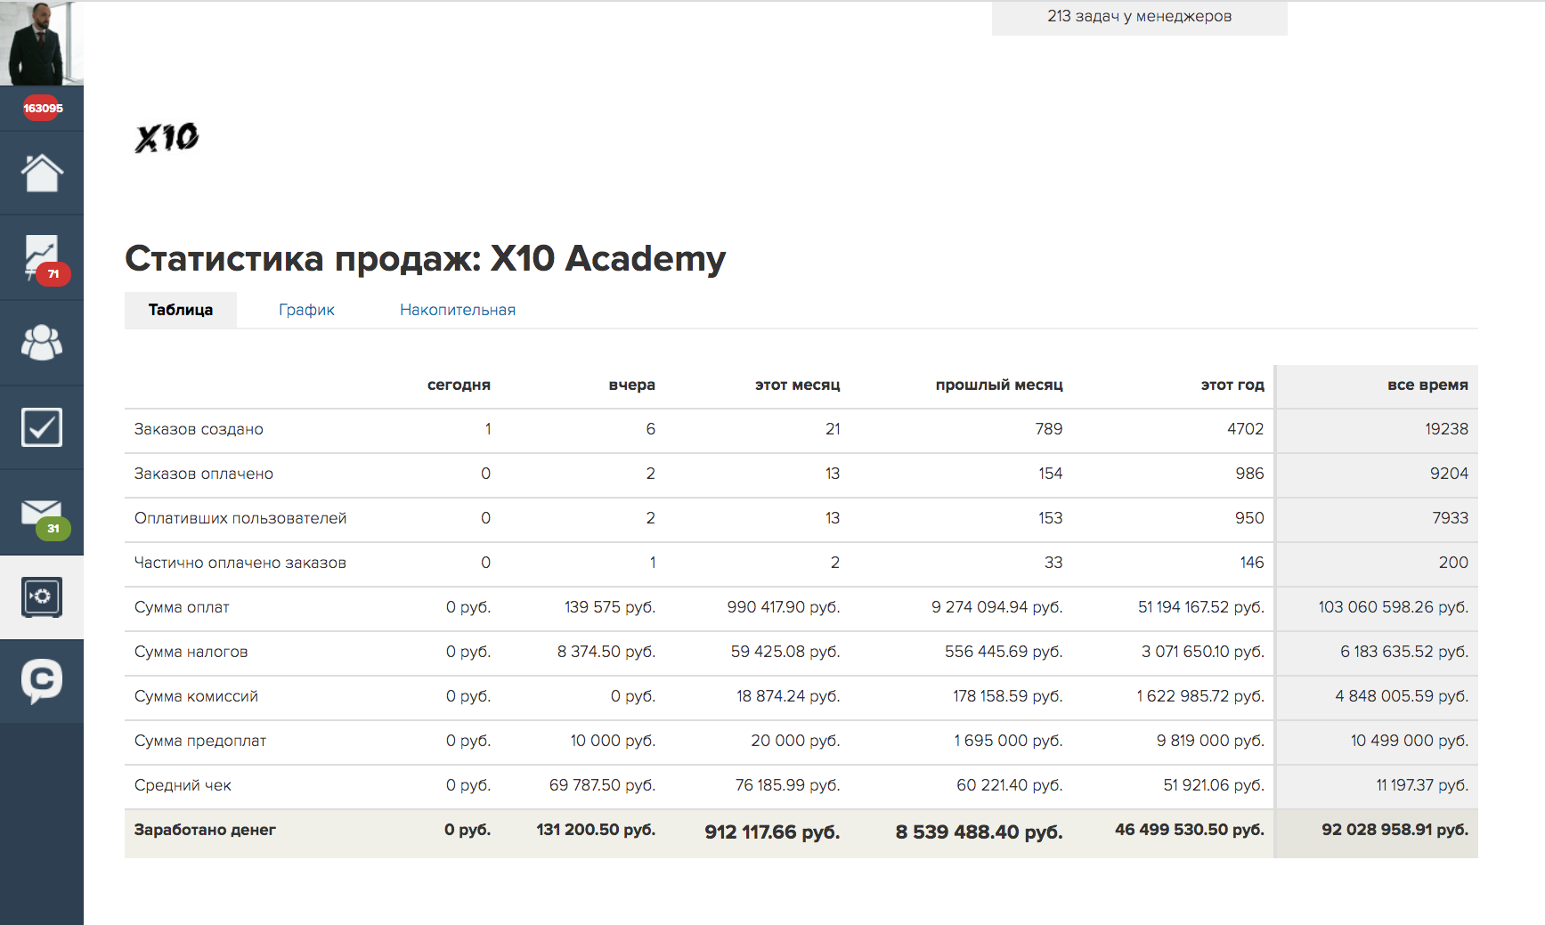
Task: Click the 6 183 635.52 руб. value
Action: [x=1404, y=652]
